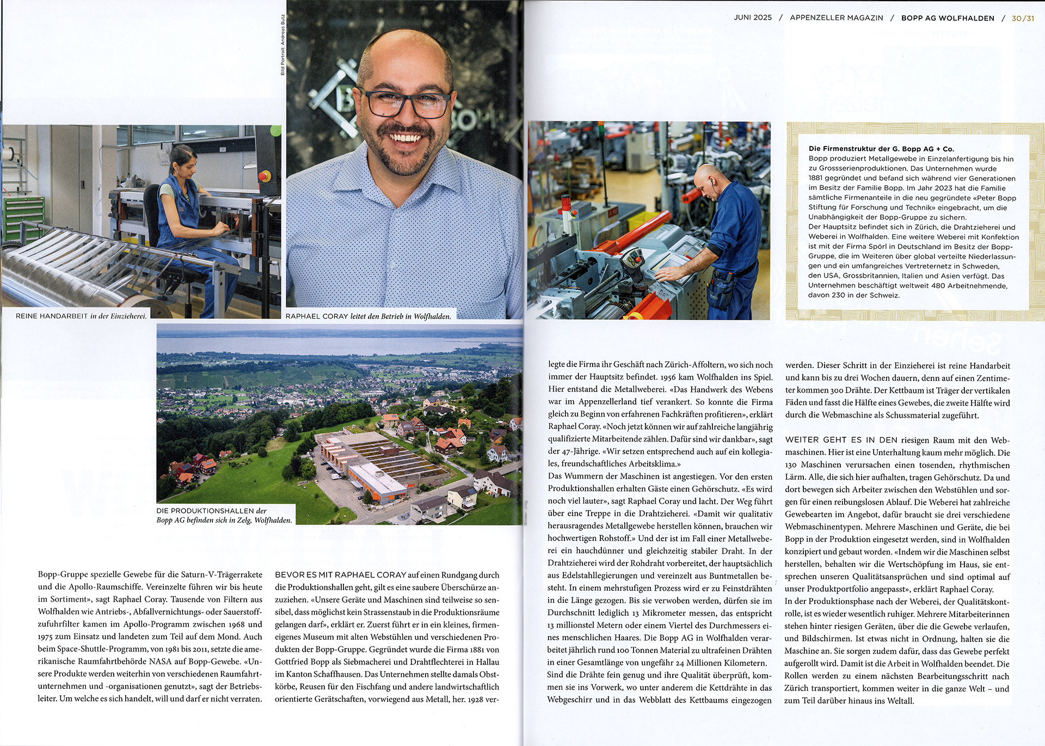Click 'APPENZELLER MAGAZIN' in the header
Screen dimensions: 1045x746
click(x=836, y=18)
